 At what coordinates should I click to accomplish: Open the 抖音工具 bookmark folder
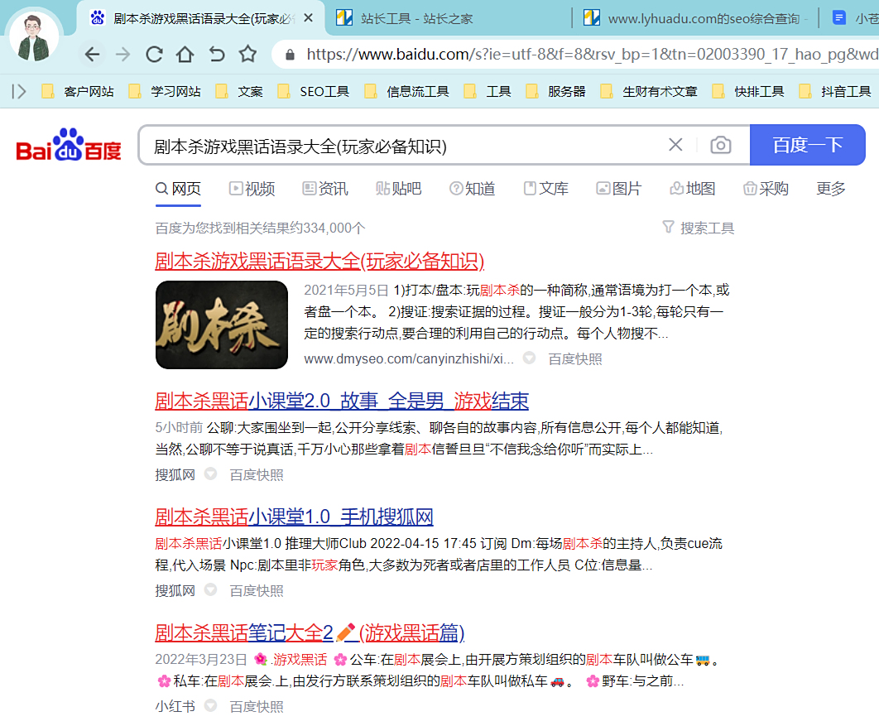pos(834,91)
